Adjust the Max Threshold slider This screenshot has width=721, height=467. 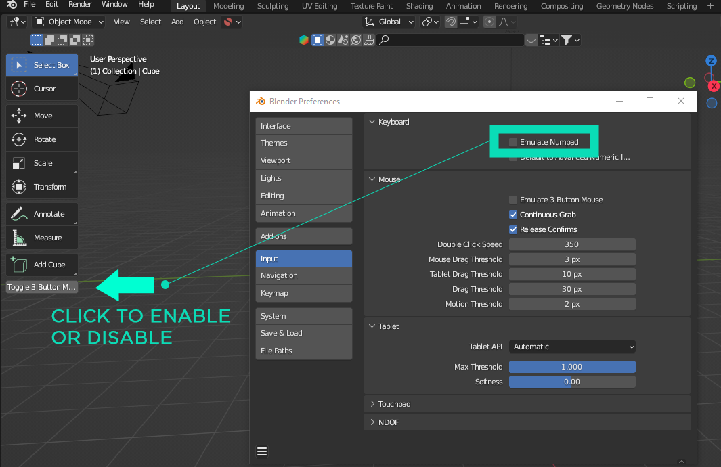tap(572, 367)
